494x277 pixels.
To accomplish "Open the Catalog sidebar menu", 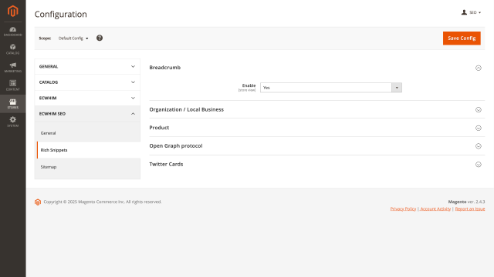I will click(13, 49).
